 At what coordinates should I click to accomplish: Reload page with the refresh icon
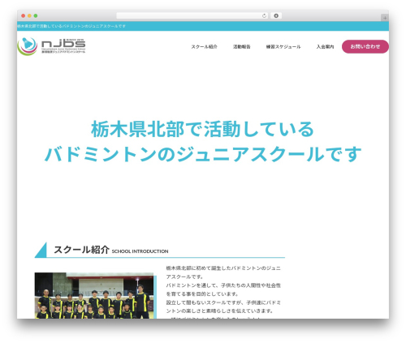[x=264, y=15]
